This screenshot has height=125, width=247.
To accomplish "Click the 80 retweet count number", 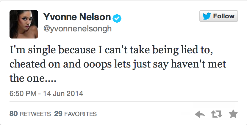I will tap(13, 114).
